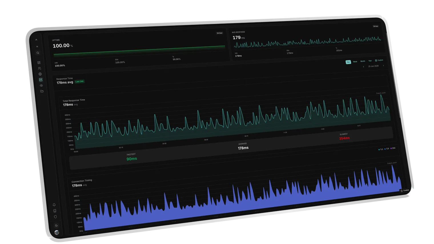Click the 178ms average stat under chart
Image resolution: width=434 pixels, height=244 pixels.
click(x=243, y=148)
